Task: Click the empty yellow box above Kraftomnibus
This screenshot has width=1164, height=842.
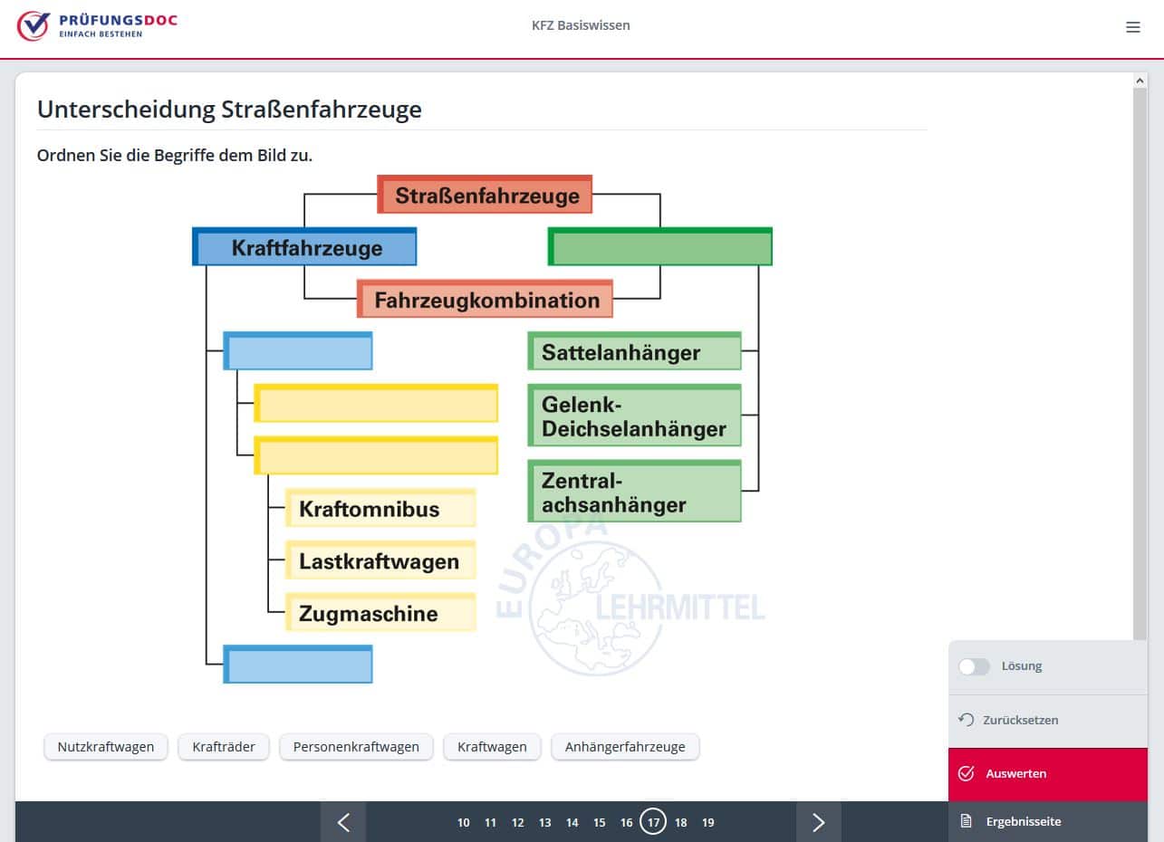Action: (376, 456)
